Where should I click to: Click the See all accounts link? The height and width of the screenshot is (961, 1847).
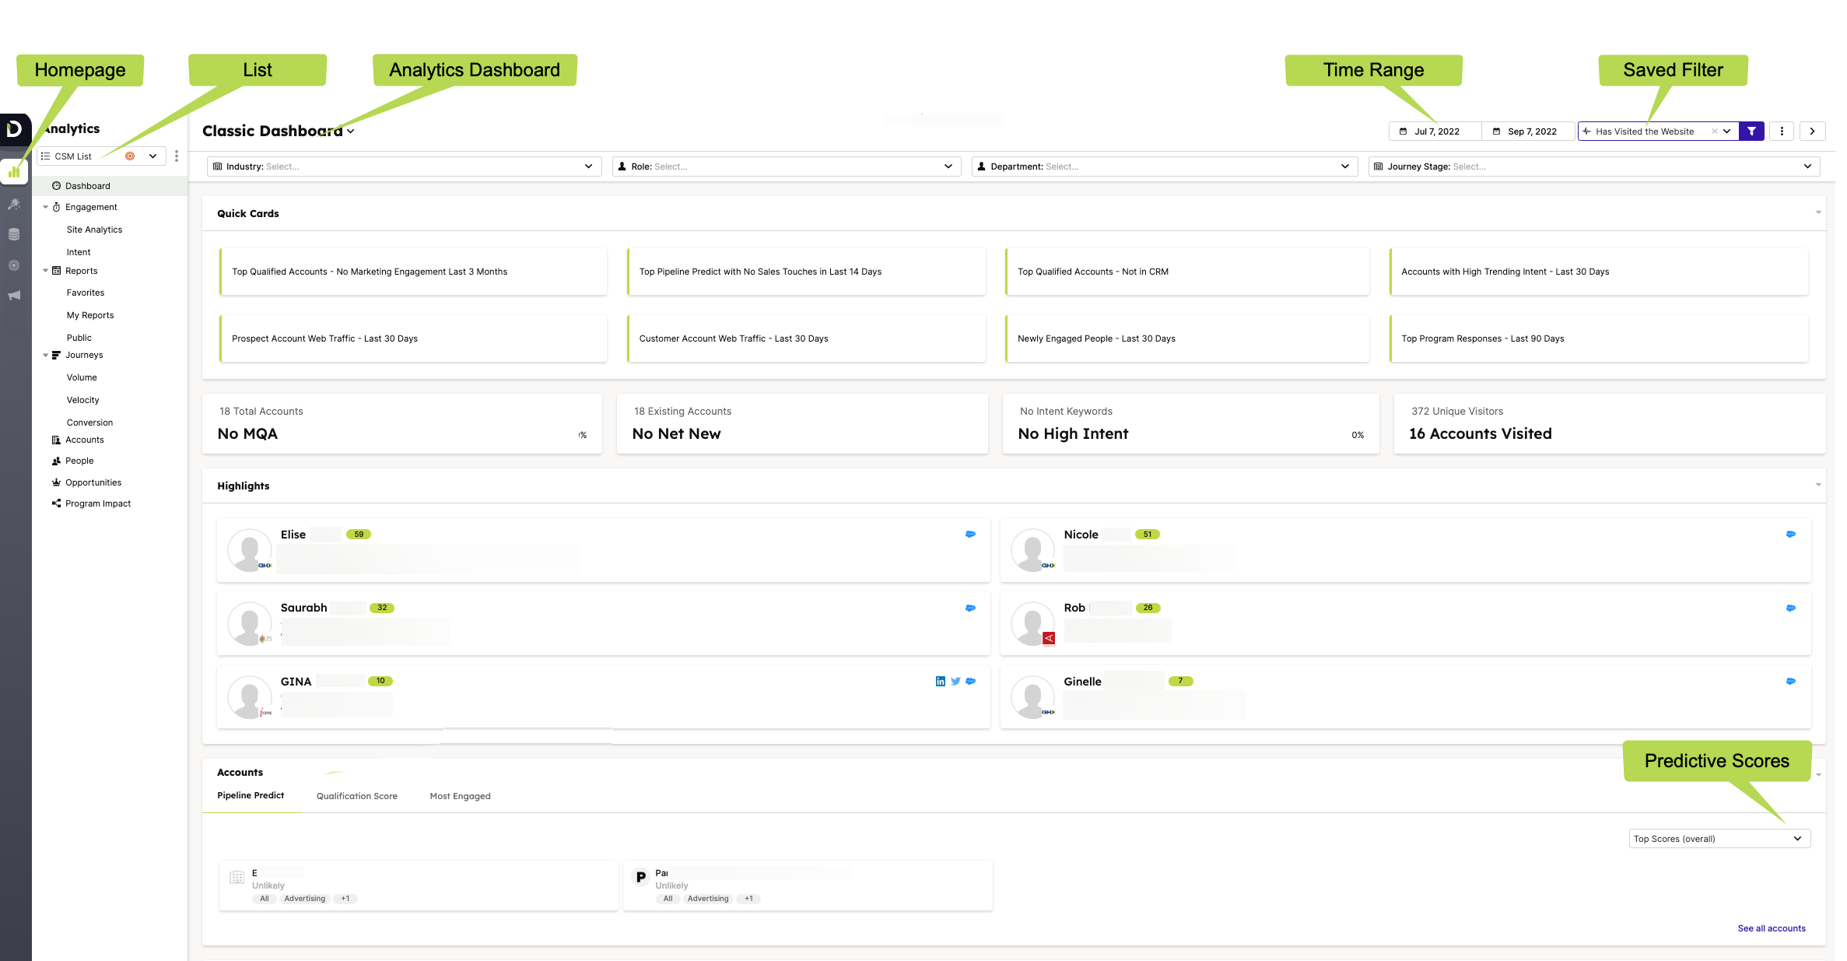[1772, 928]
